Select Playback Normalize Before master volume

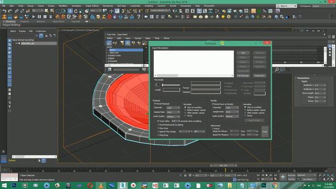tap(185, 110)
